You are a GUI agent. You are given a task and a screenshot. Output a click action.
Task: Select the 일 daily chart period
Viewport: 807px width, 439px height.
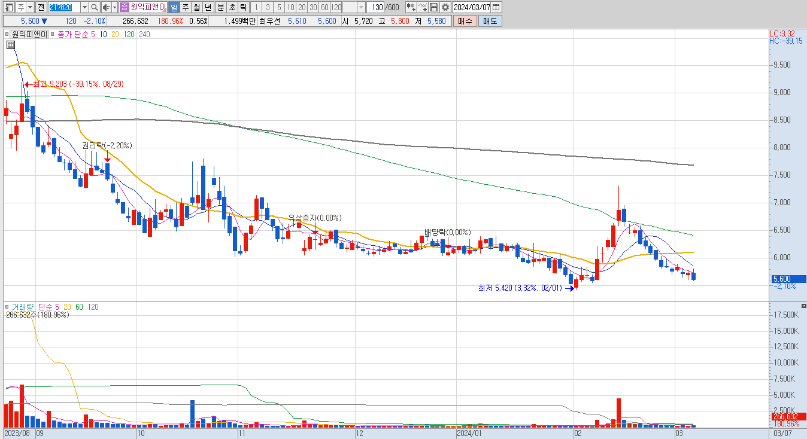[x=174, y=7]
